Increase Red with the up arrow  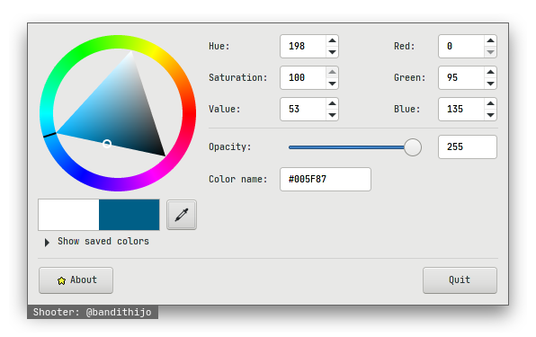490,40
